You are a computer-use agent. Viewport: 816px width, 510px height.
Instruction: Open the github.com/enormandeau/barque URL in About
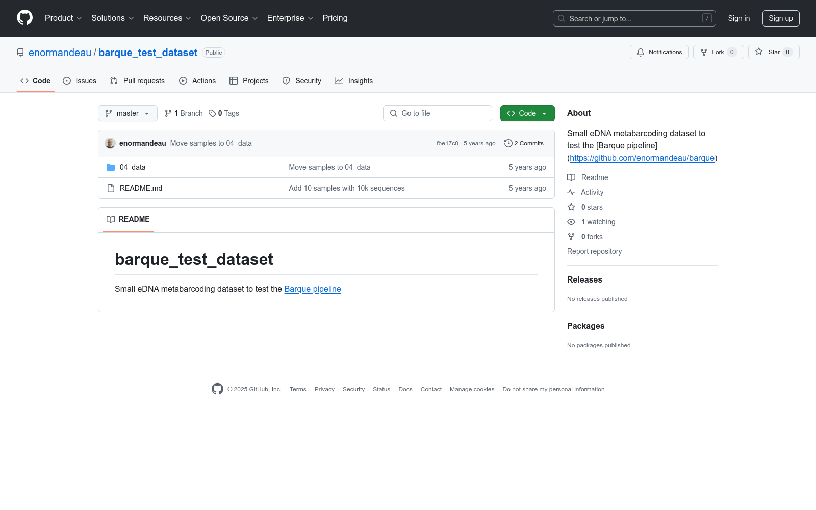click(642, 158)
